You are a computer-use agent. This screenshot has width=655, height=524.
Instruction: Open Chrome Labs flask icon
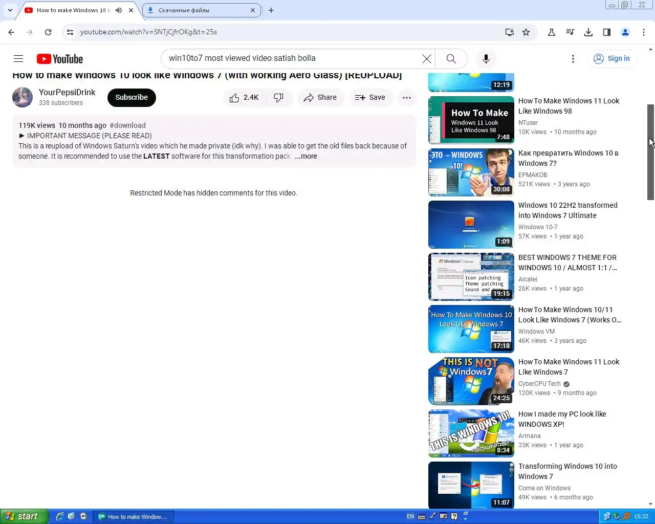552,32
